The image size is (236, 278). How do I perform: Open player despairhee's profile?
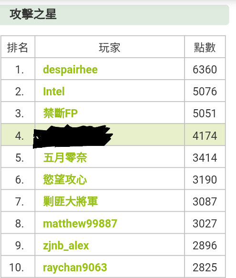point(70,70)
